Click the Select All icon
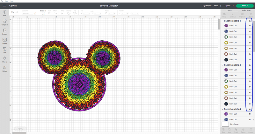 click(x=43, y=13)
